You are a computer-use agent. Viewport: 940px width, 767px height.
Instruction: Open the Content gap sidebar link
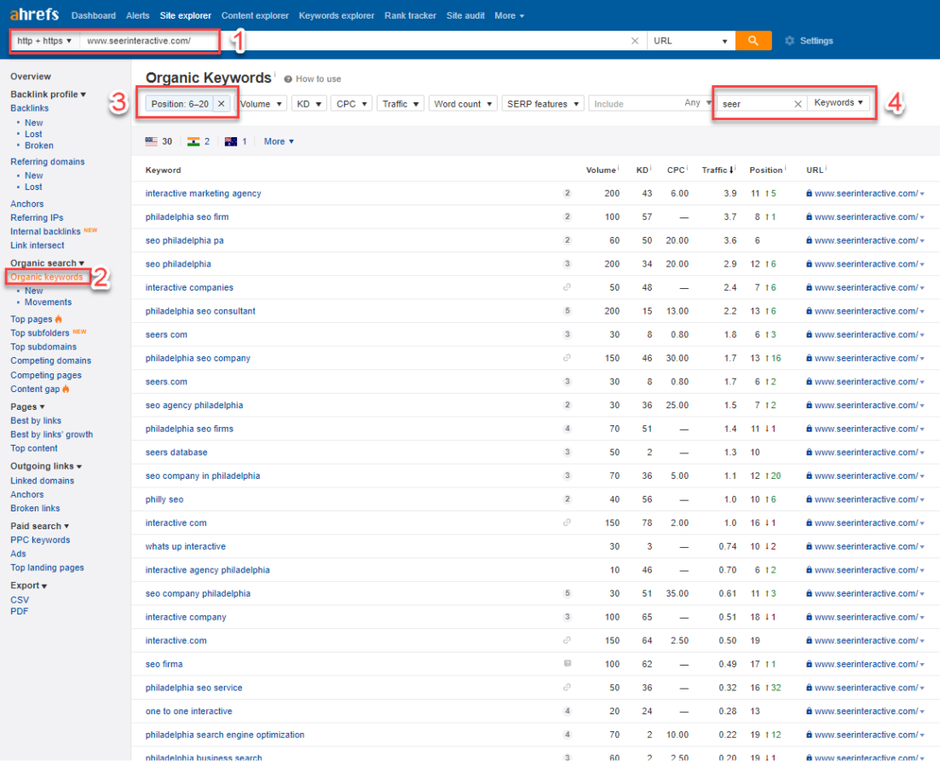click(x=35, y=389)
